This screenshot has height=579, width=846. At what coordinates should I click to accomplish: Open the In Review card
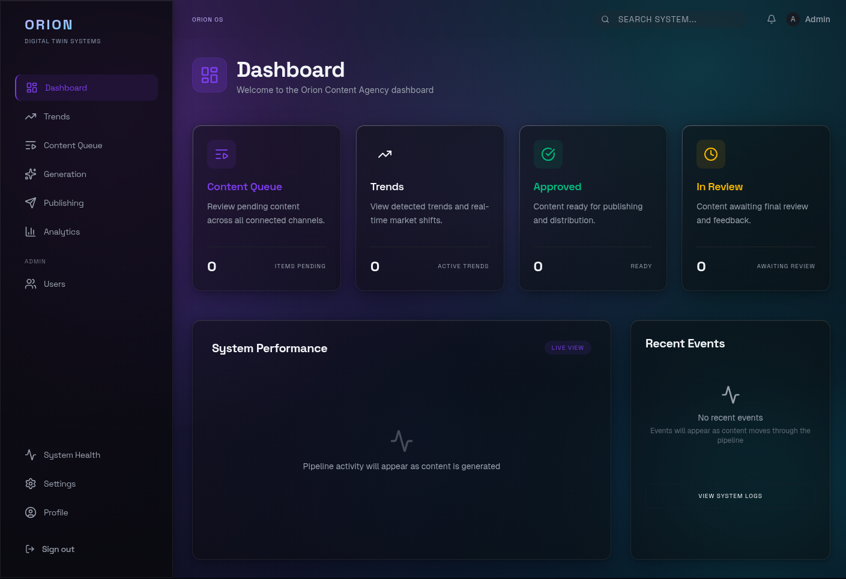tap(755, 208)
